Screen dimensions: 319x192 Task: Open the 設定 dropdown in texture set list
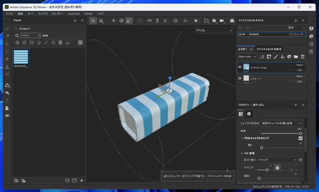297,28
